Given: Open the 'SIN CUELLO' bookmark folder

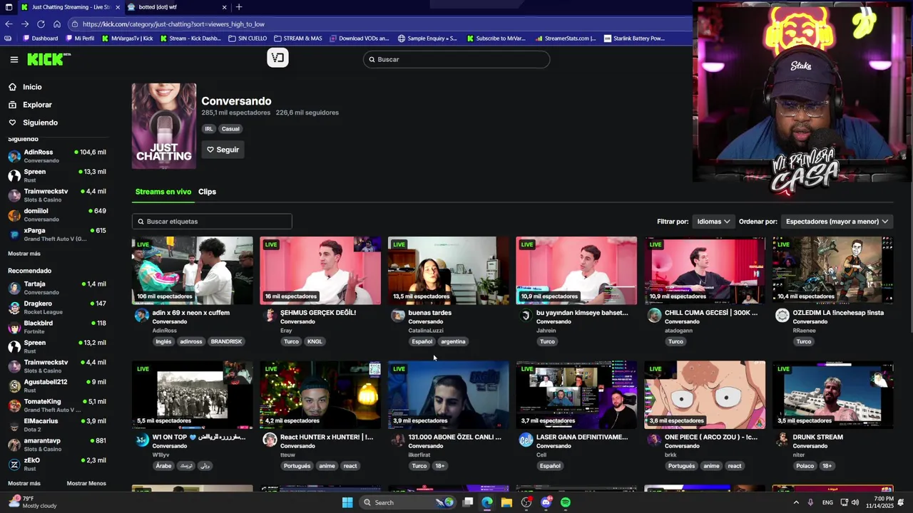Looking at the screenshot, I should [x=248, y=38].
